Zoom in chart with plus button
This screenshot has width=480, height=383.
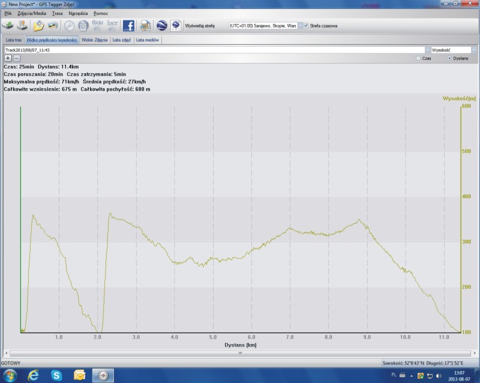[8, 58]
